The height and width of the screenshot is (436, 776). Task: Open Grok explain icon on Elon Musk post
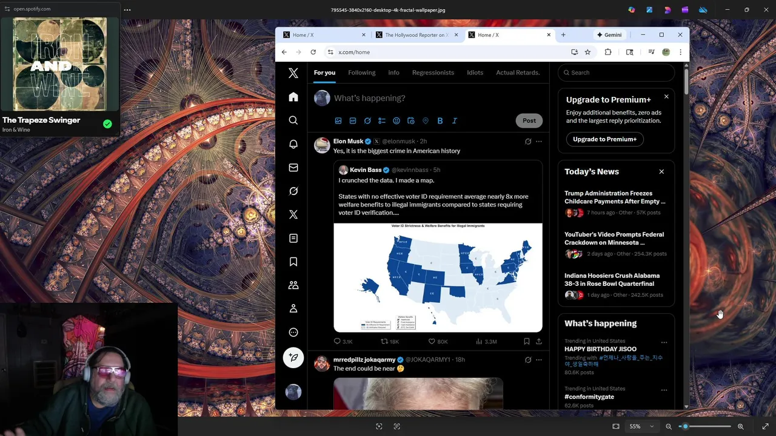(x=528, y=142)
